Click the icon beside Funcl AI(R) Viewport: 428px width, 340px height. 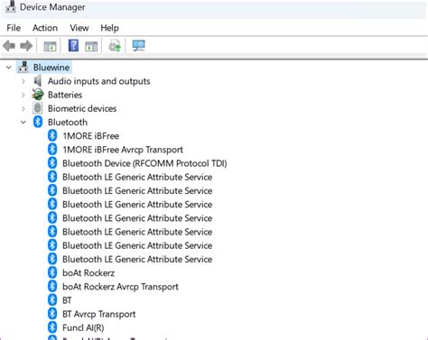52,327
